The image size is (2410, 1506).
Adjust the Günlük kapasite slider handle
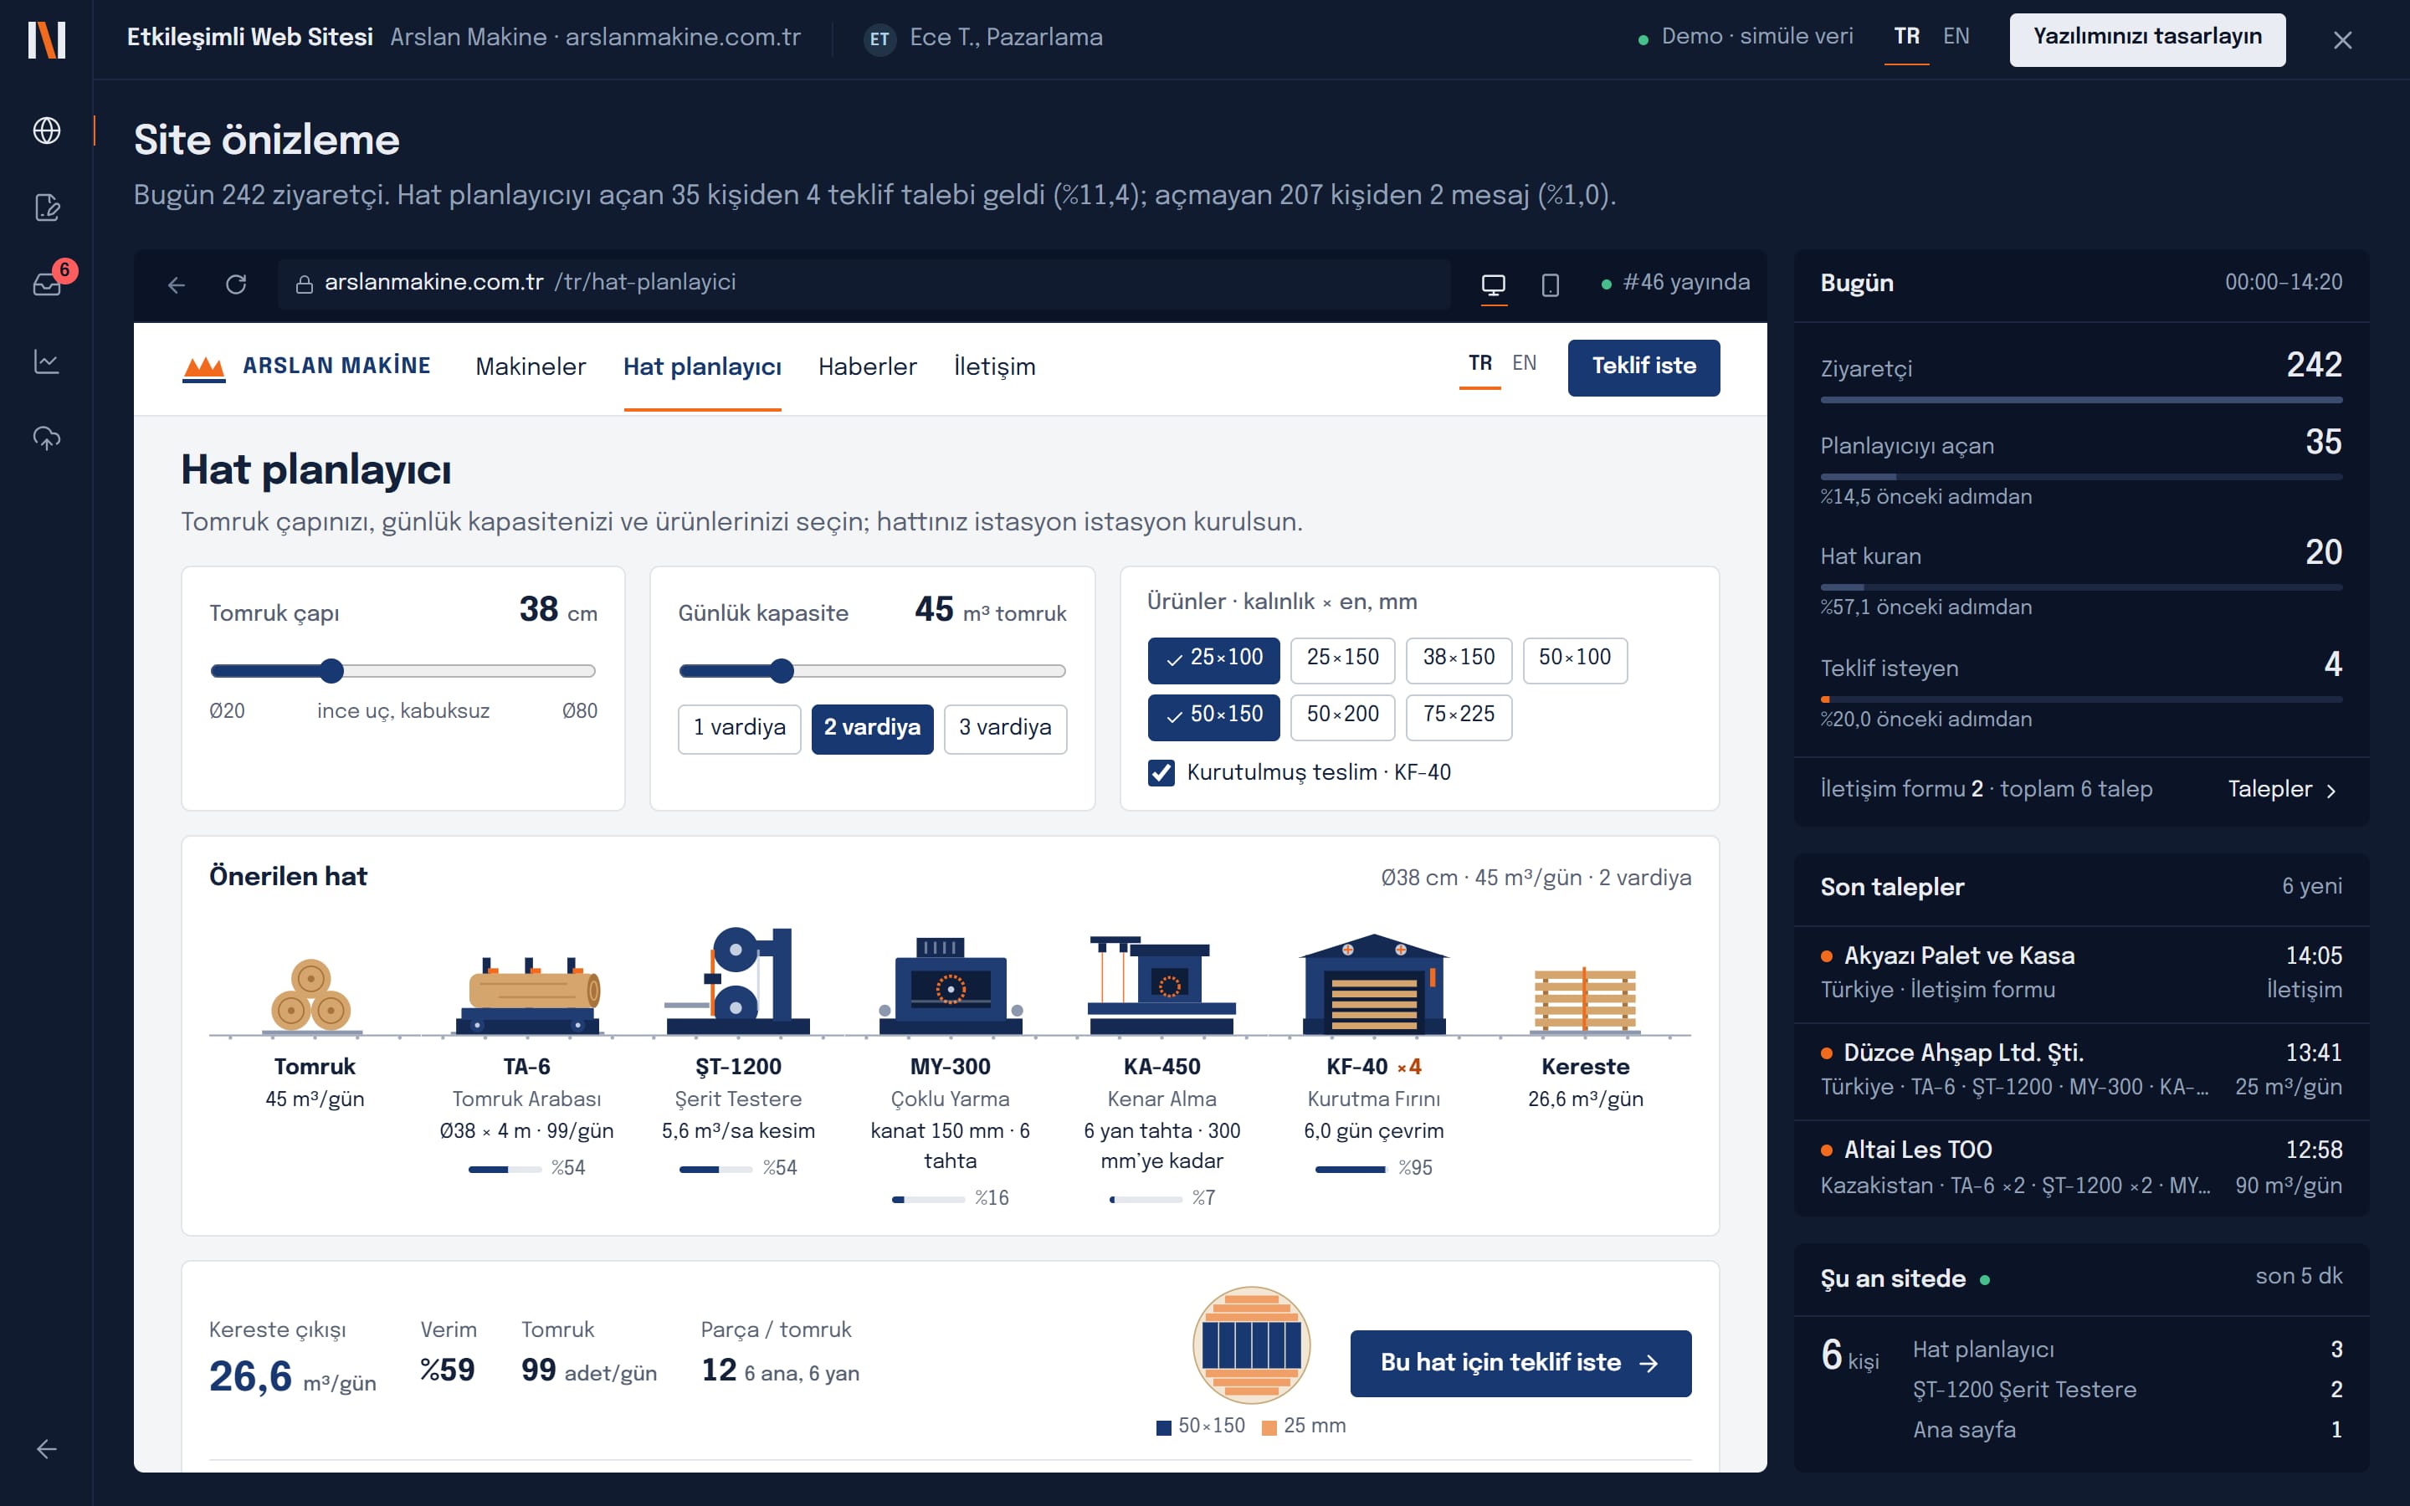[x=782, y=671]
